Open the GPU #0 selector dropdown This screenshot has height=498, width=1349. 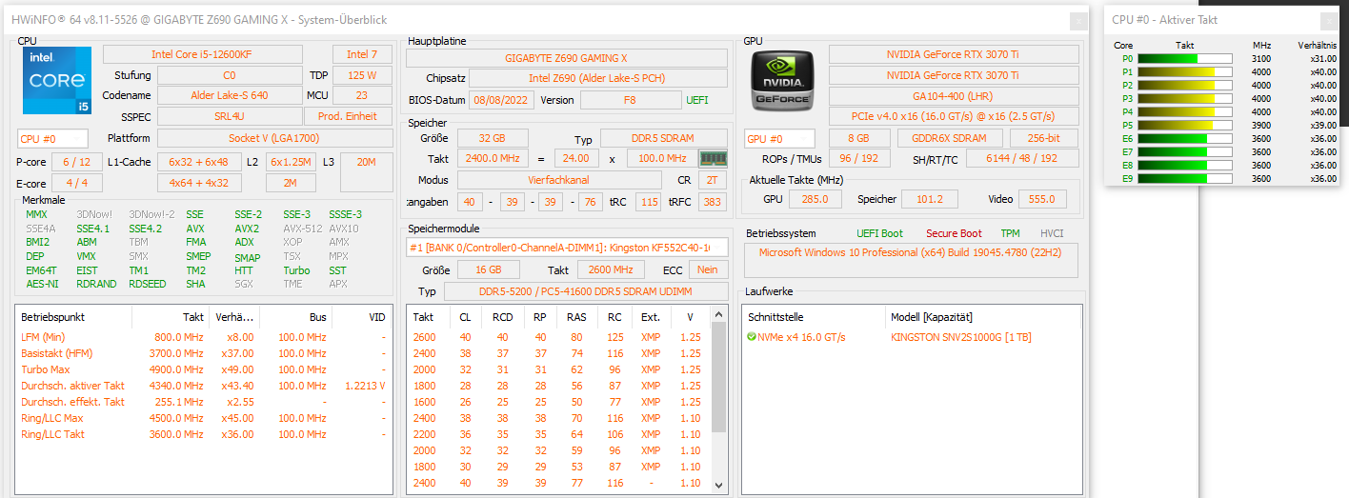779,138
